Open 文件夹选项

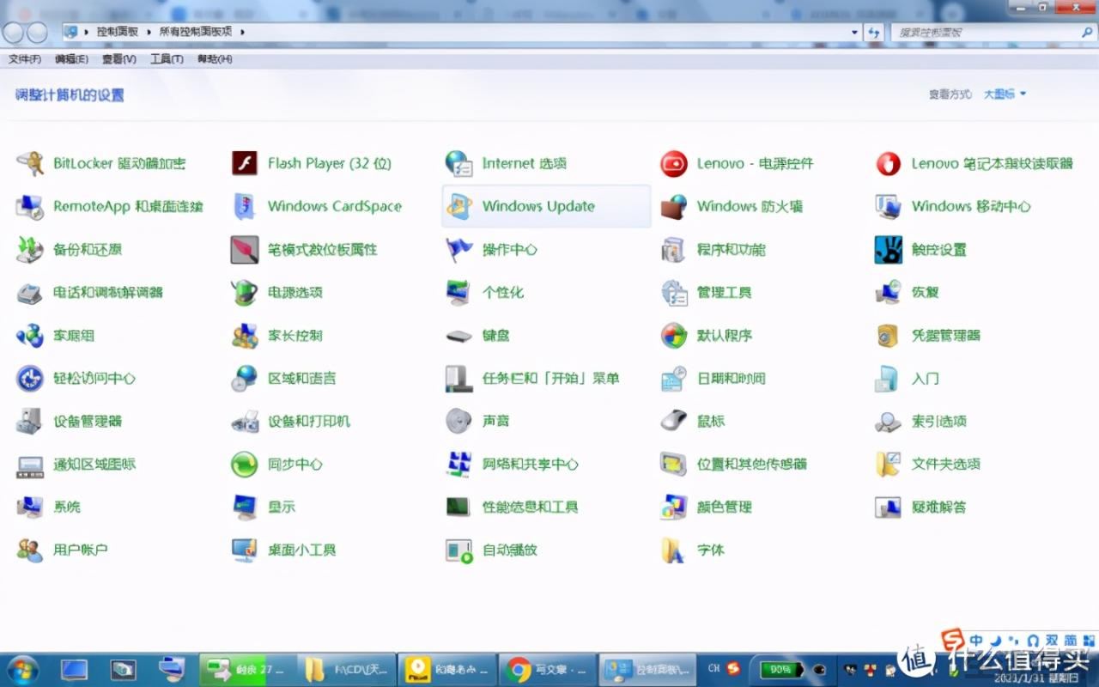[x=928, y=464]
